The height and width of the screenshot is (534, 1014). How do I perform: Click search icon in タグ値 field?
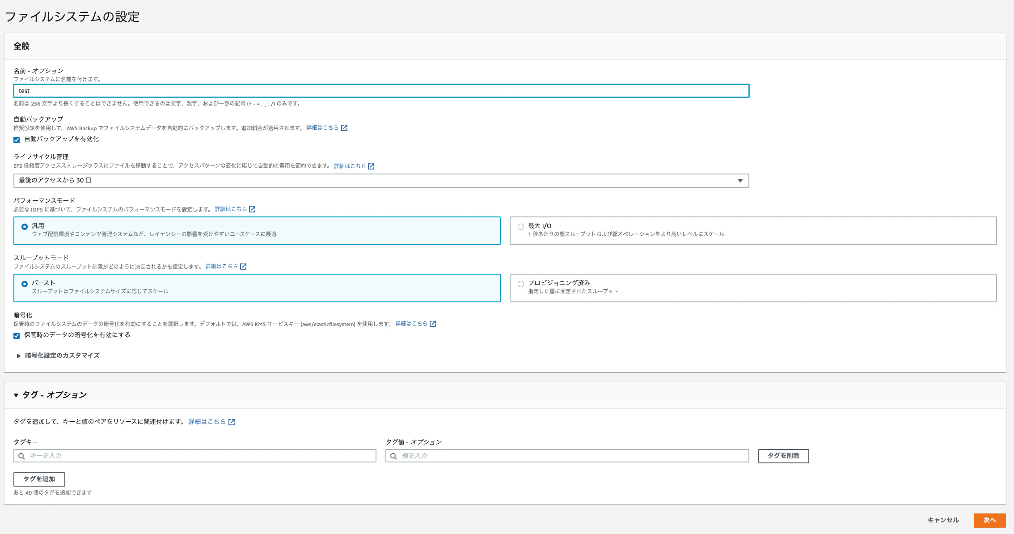(x=393, y=456)
